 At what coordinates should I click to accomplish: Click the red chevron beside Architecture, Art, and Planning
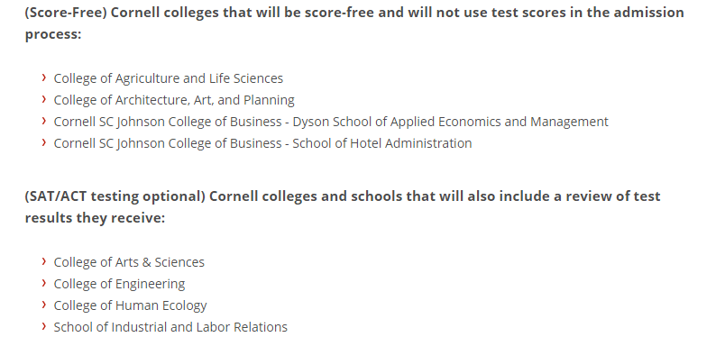coord(44,99)
